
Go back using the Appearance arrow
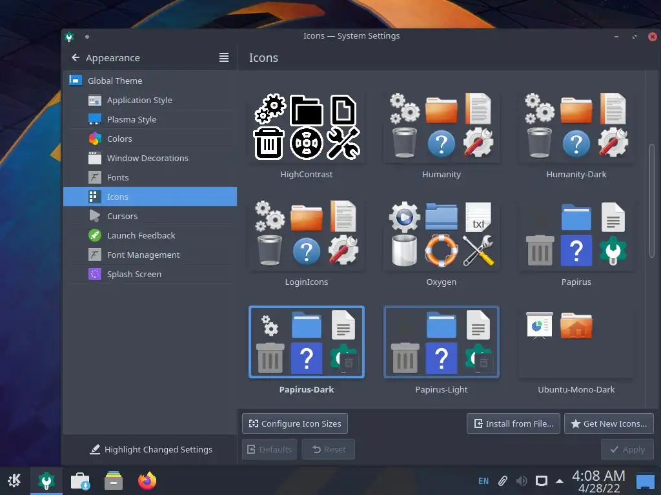76,57
